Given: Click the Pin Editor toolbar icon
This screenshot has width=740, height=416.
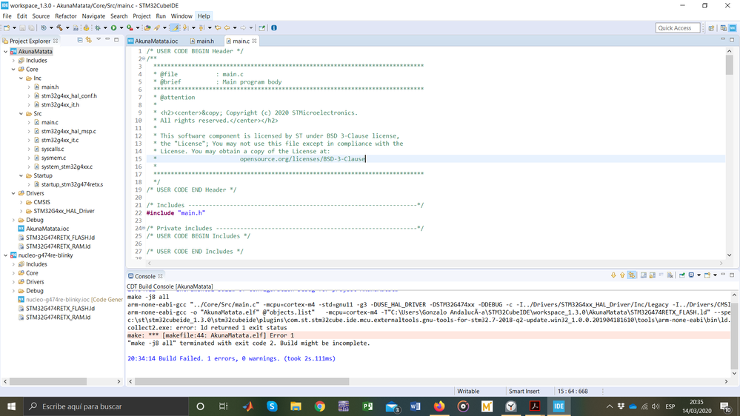Looking at the screenshot, I should point(262,28).
